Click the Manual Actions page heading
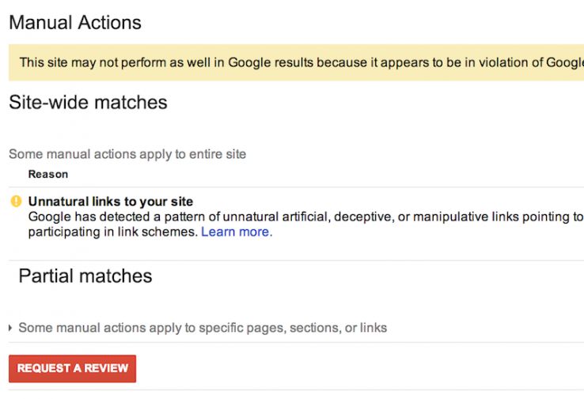The image size is (584, 399). coord(75,22)
